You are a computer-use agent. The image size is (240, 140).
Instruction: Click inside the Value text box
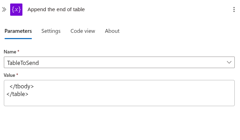(119, 93)
